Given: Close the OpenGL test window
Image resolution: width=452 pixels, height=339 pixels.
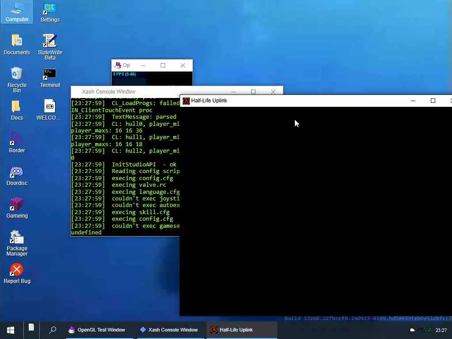Looking at the screenshot, I should pos(183,65).
